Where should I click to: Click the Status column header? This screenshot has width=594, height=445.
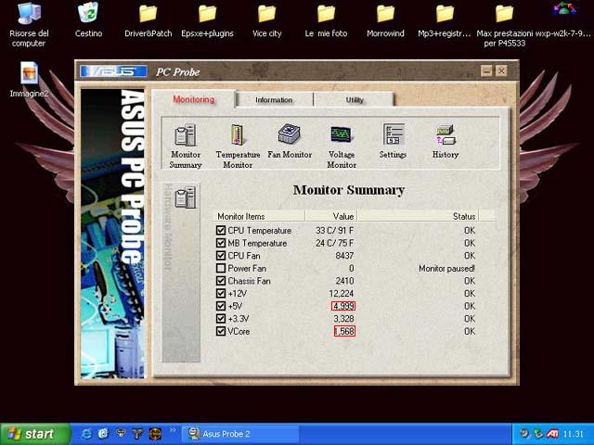pos(418,216)
